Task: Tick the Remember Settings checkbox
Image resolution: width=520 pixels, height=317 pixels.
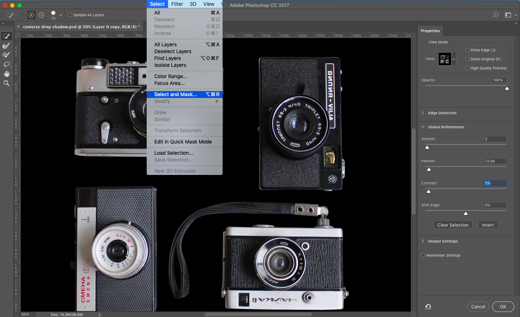Action: 423,255
